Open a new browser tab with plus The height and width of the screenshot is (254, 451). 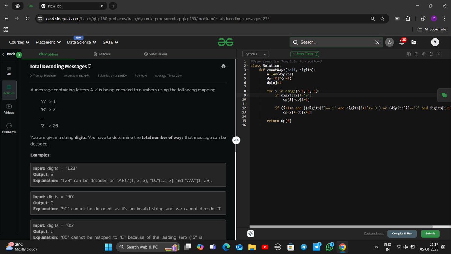pyautogui.click(x=113, y=6)
